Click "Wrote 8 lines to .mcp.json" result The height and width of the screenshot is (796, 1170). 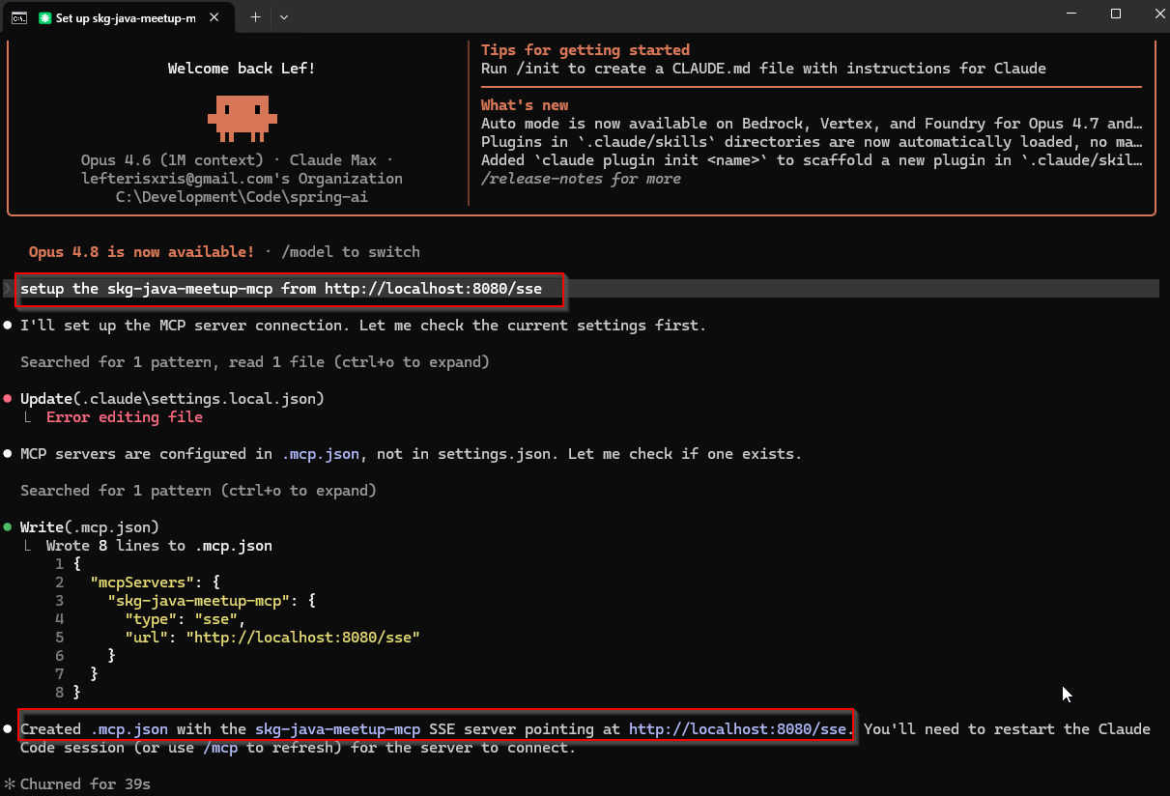point(159,546)
